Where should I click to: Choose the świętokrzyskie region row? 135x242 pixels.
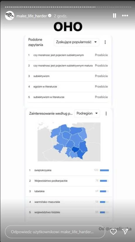[69, 170]
